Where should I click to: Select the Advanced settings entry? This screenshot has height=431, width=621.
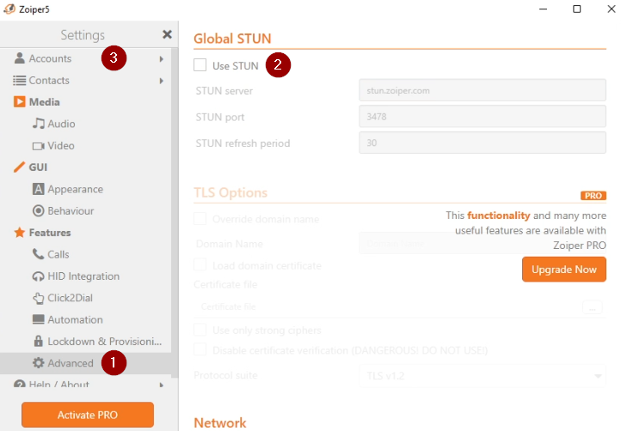pos(85,363)
